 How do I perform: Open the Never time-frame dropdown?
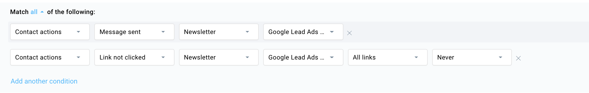[472, 57]
